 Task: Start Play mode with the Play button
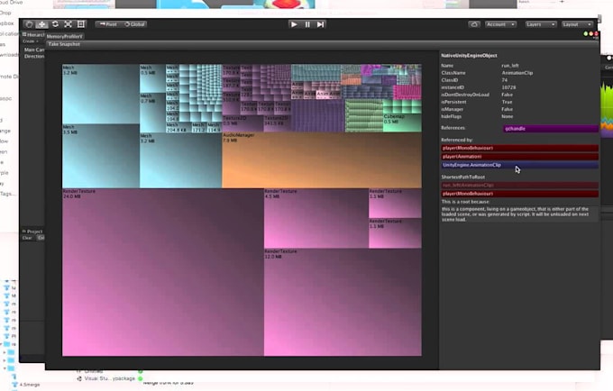click(294, 24)
